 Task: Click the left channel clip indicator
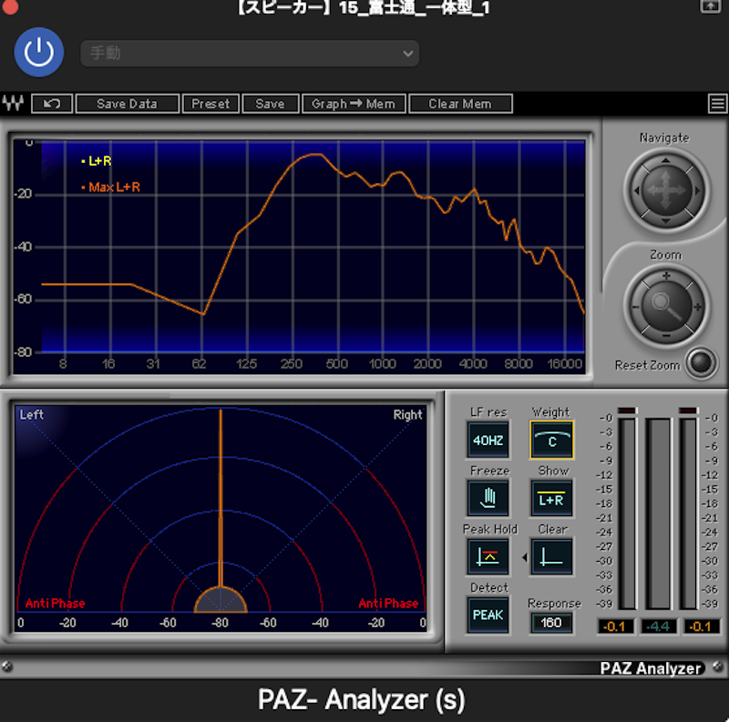click(x=627, y=411)
